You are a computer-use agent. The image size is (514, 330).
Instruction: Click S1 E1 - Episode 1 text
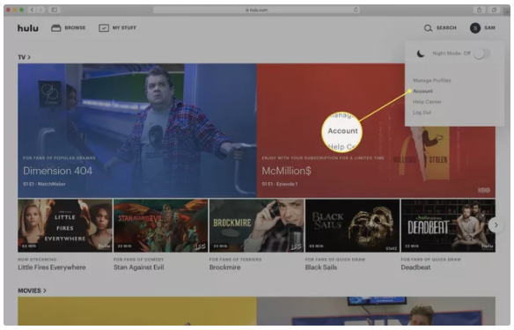tap(280, 184)
